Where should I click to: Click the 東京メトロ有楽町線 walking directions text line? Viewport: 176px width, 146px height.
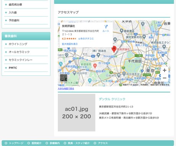click(x=129, y=118)
